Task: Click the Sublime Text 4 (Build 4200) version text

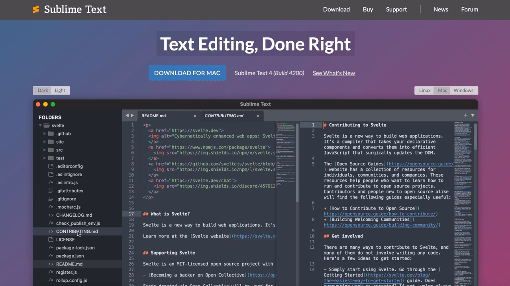Action: click(269, 73)
